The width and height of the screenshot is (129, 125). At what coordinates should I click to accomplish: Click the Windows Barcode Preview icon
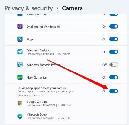[20, 65]
